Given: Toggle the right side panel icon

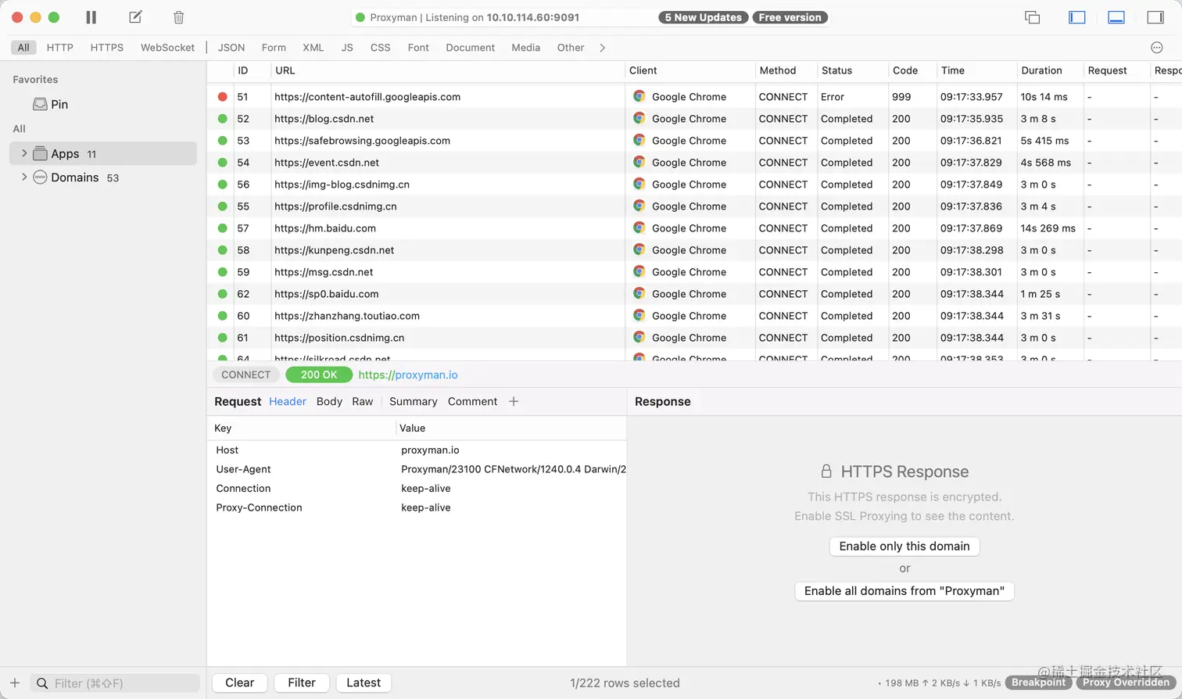Looking at the screenshot, I should (x=1155, y=17).
